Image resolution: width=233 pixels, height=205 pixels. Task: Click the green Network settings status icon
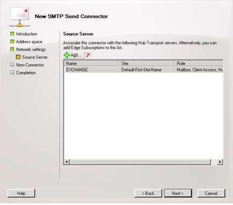click(x=12, y=49)
